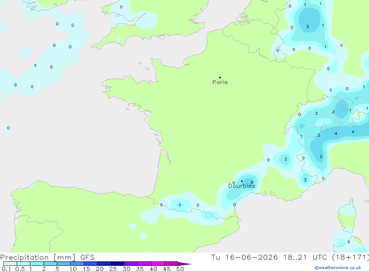Click the '18..21 UTC' time range text
The height and width of the screenshot is (271, 369).
click(305, 257)
